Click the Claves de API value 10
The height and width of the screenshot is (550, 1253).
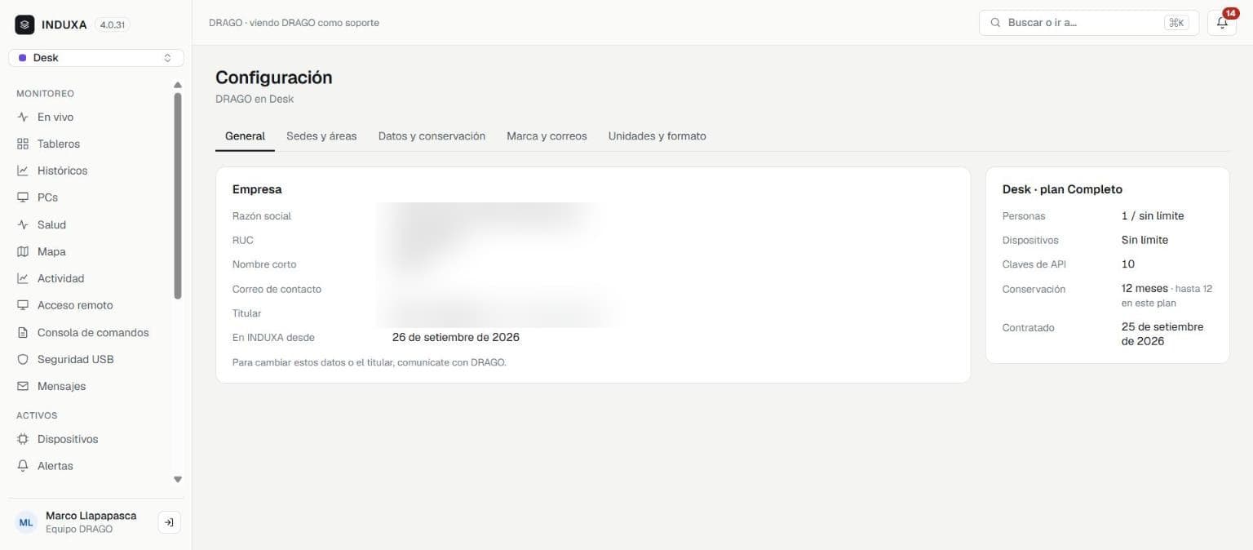coord(1128,264)
